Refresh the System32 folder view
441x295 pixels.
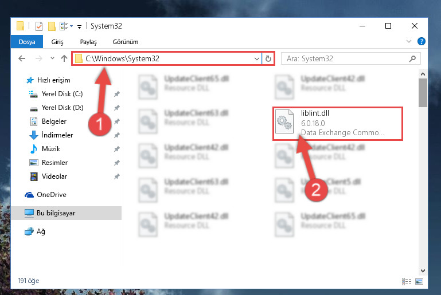pyautogui.click(x=268, y=58)
